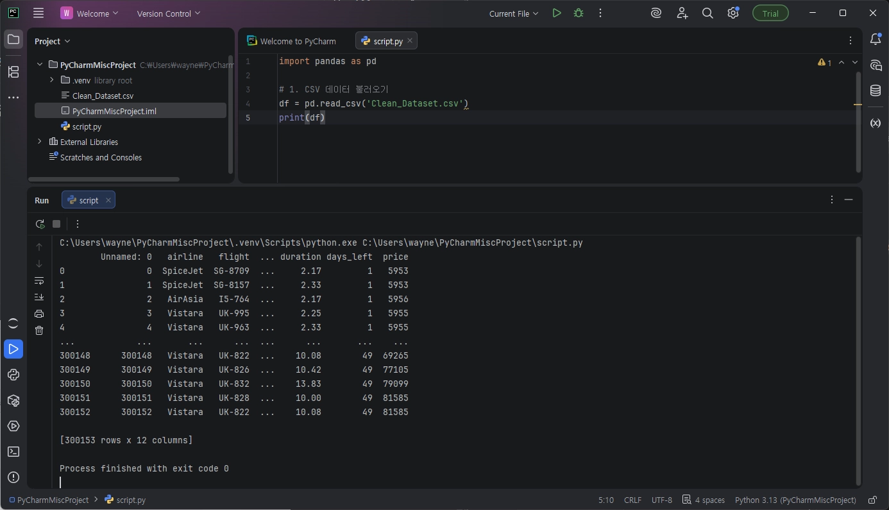Close the script.py editor tab

click(411, 40)
